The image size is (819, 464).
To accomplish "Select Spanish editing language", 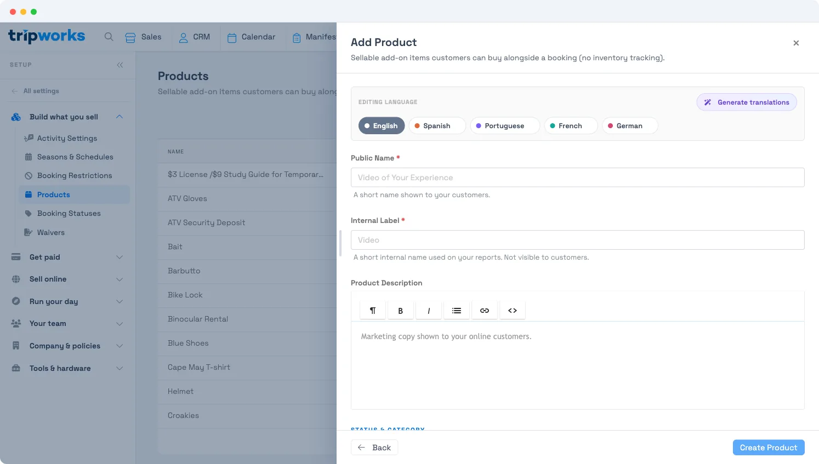I will point(437,125).
